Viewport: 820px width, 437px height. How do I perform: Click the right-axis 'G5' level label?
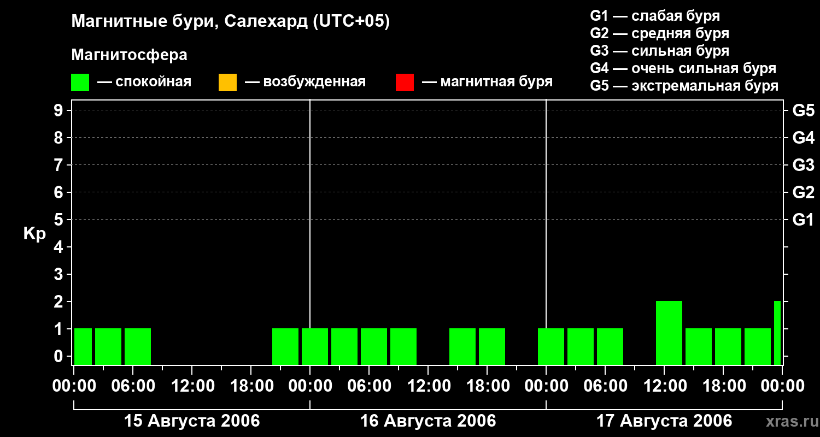click(x=803, y=110)
